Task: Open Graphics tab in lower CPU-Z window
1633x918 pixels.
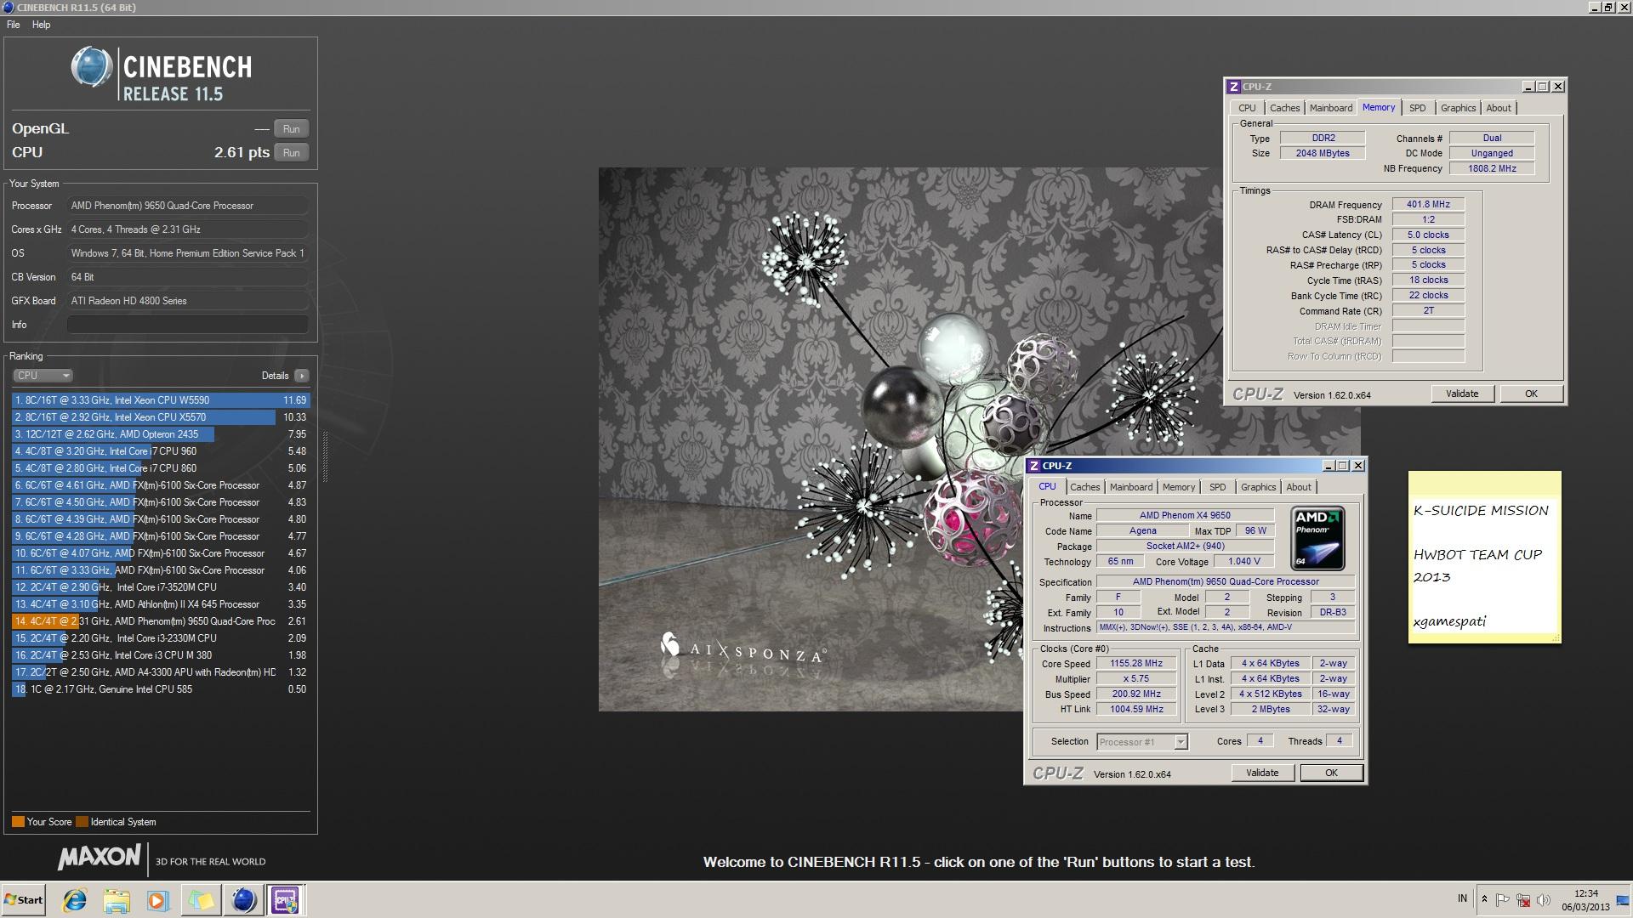Action: [x=1258, y=487]
